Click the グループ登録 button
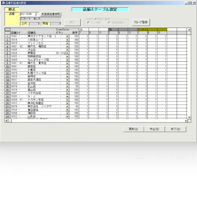Viewport: 197px width, 197px height. (141, 22)
